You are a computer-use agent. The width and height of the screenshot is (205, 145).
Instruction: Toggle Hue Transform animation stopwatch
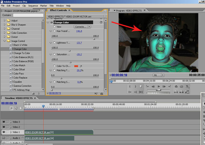(x=54, y=31)
